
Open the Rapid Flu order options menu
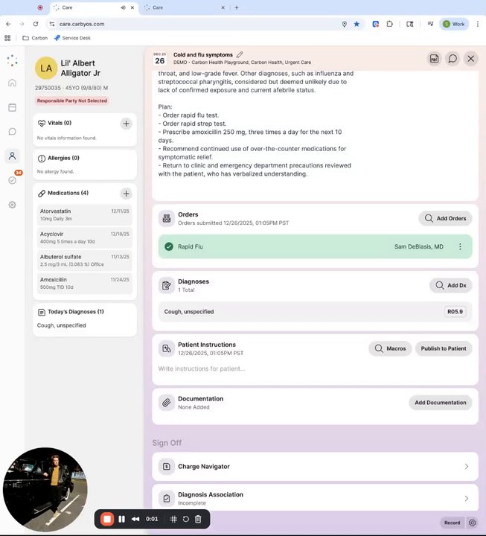460,246
